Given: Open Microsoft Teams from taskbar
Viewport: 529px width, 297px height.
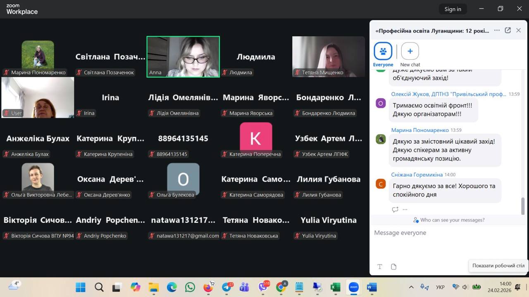Looking at the screenshot, I should pos(244,287).
